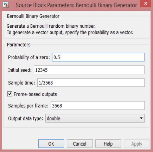Open block documentation via Help button
Viewport: 153px width, 152px height.
coord(108,144)
